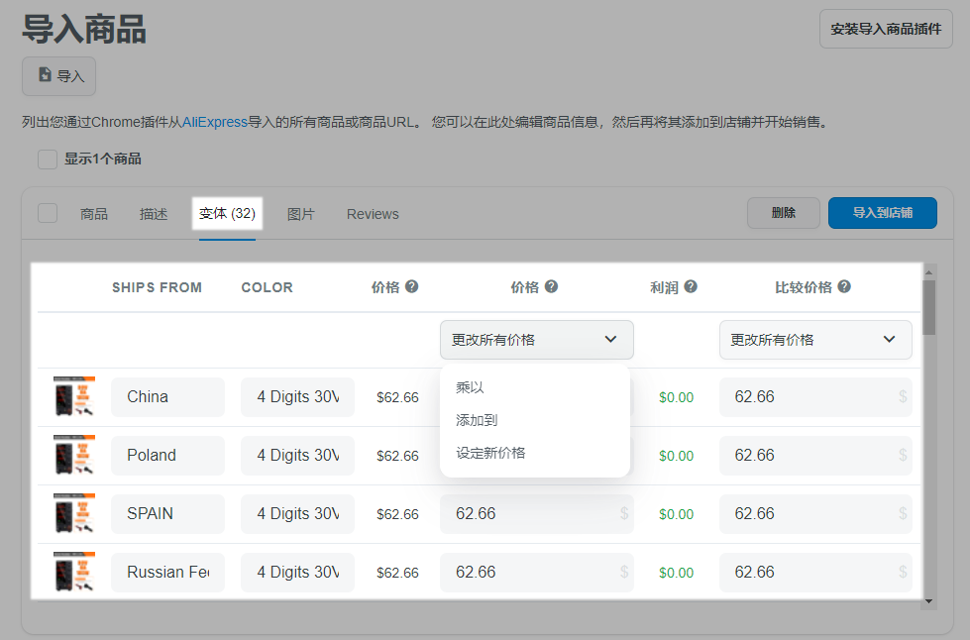
Task: Open the Reviews tab
Action: pyautogui.click(x=373, y=214)
